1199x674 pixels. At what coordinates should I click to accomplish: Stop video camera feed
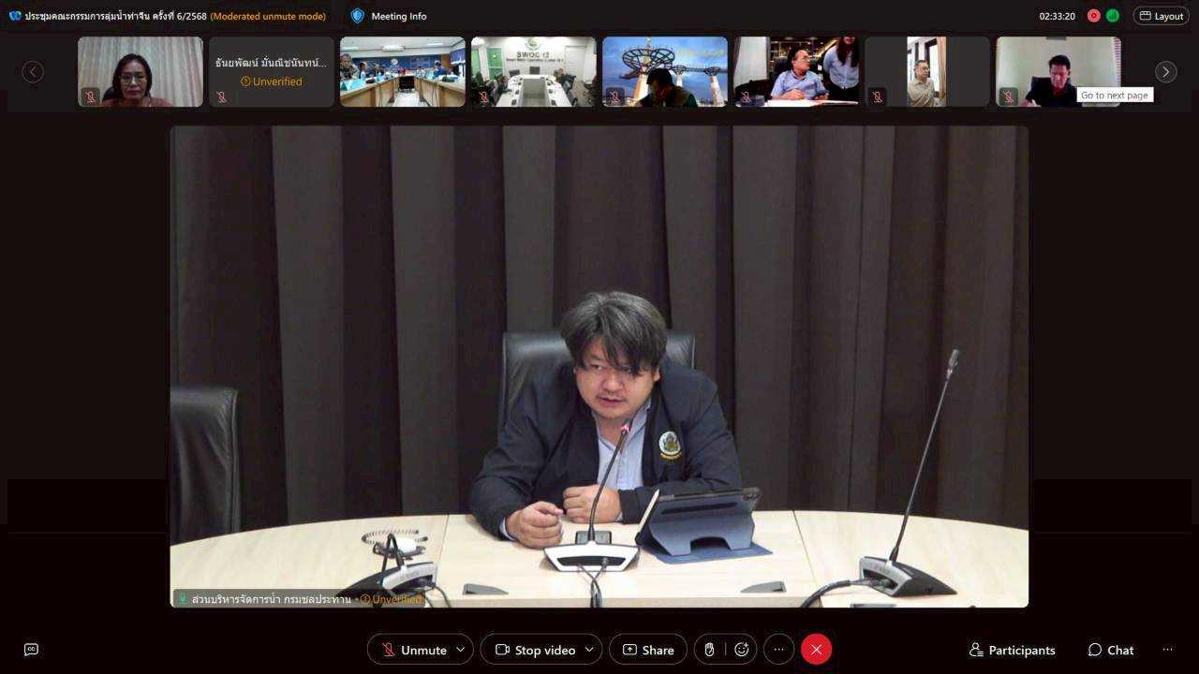coord(535,650)
